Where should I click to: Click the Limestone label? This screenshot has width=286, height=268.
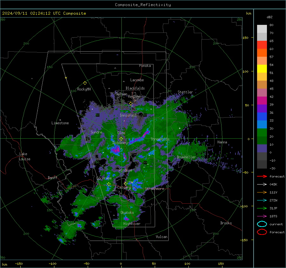coord(60,123)
